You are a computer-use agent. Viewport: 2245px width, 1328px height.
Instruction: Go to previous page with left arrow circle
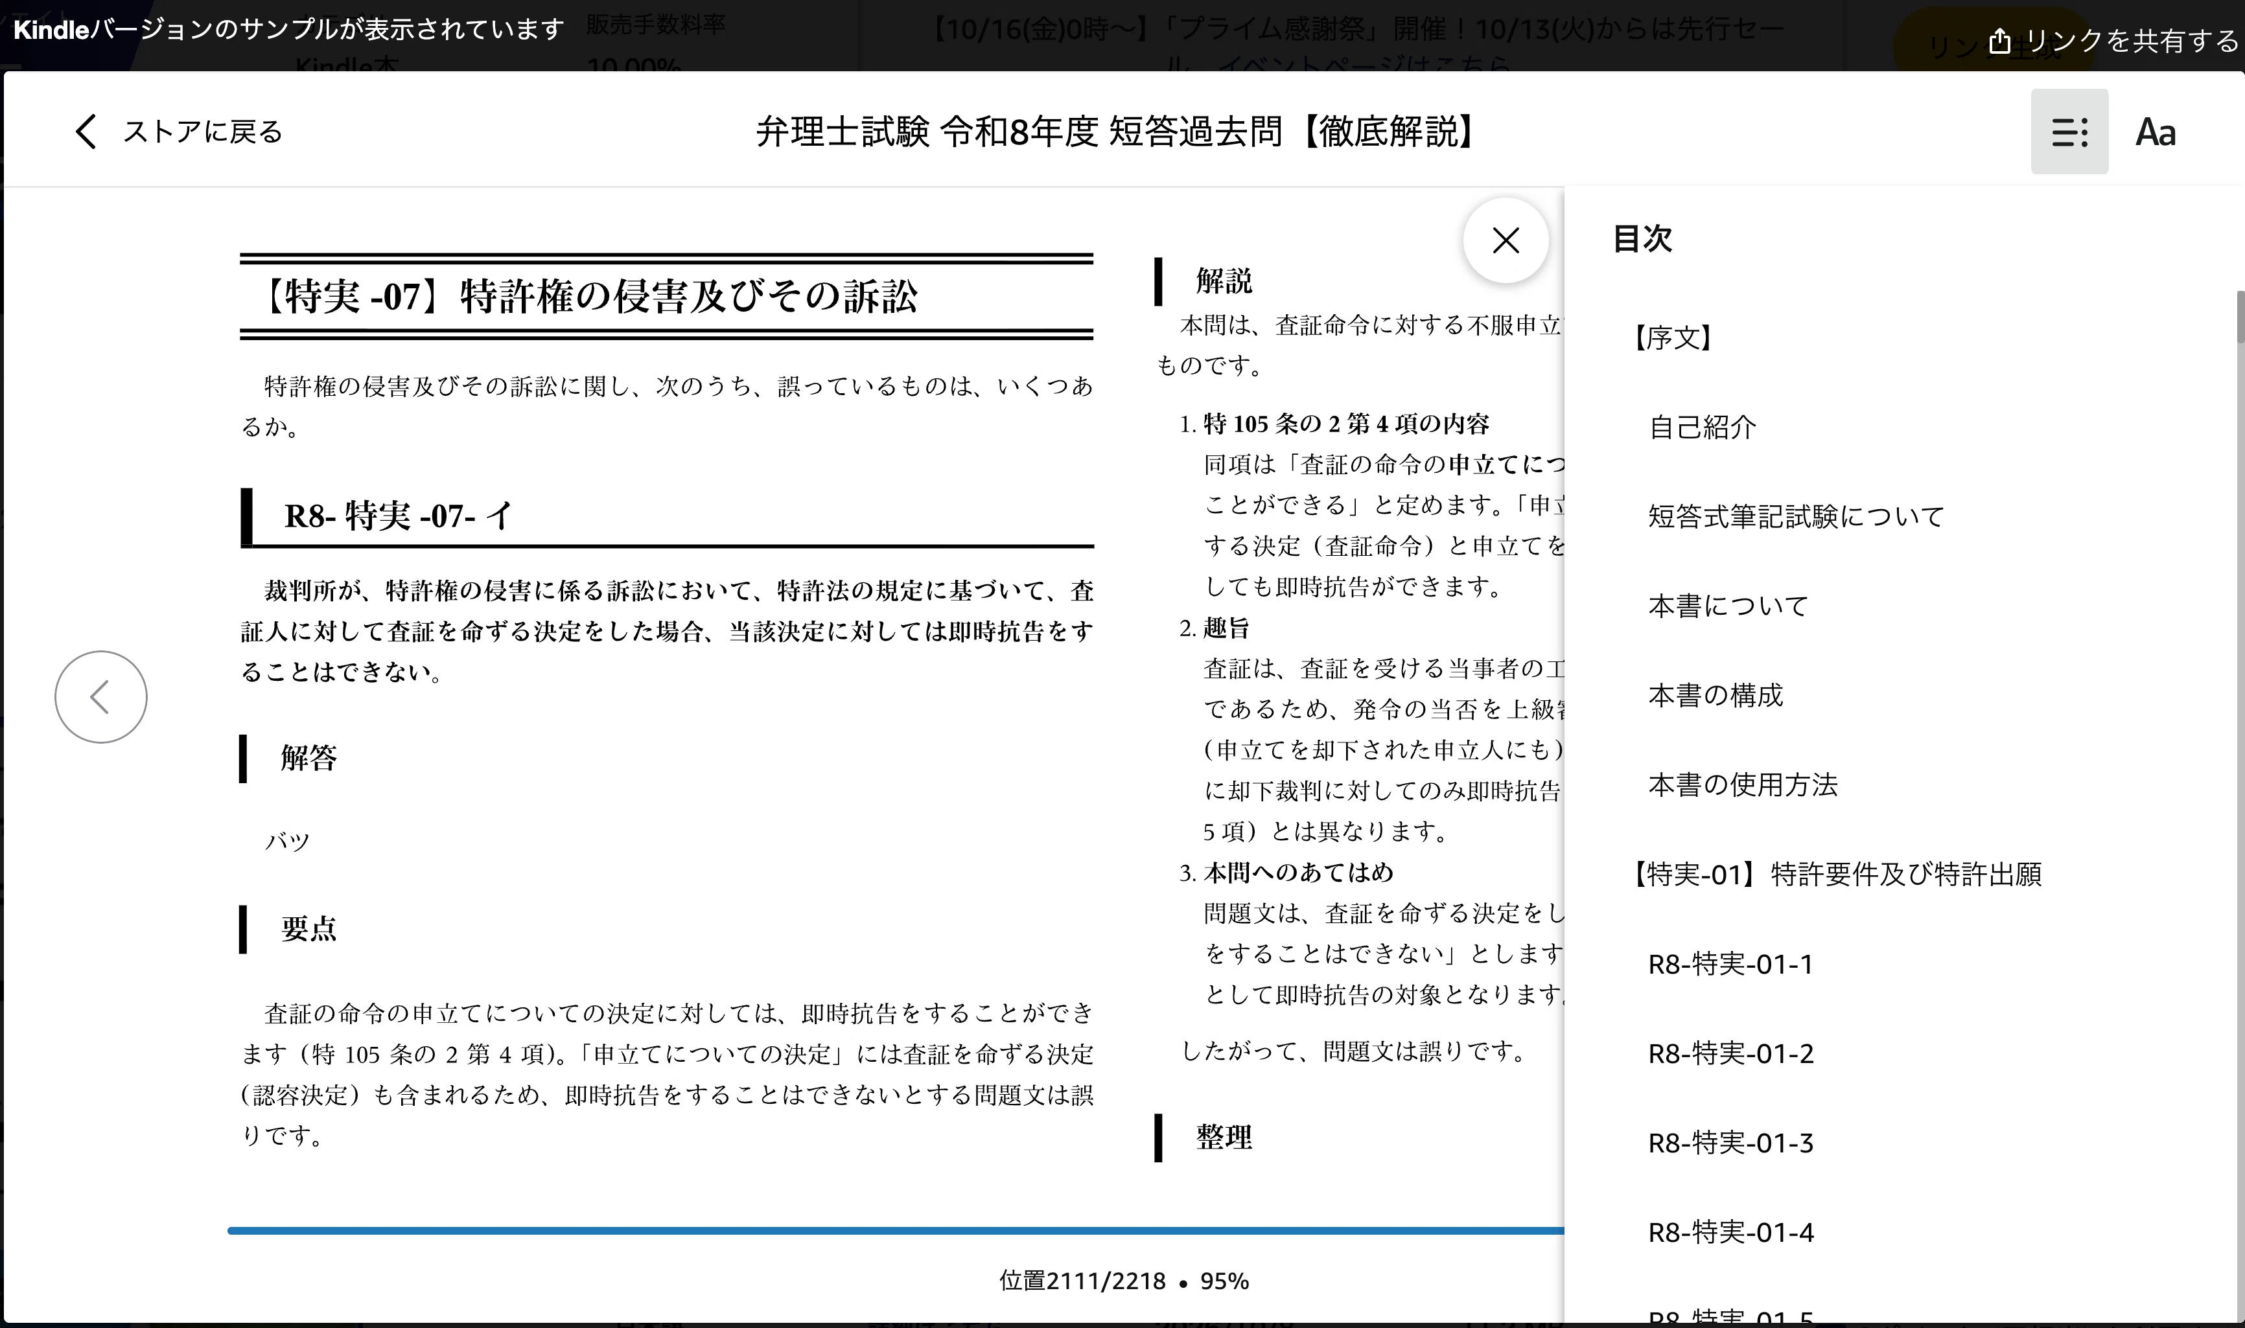(101, 696)
